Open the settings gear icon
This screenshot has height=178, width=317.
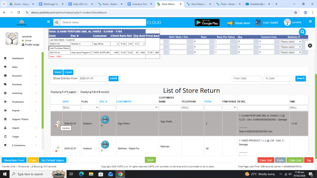coord(310,45)
